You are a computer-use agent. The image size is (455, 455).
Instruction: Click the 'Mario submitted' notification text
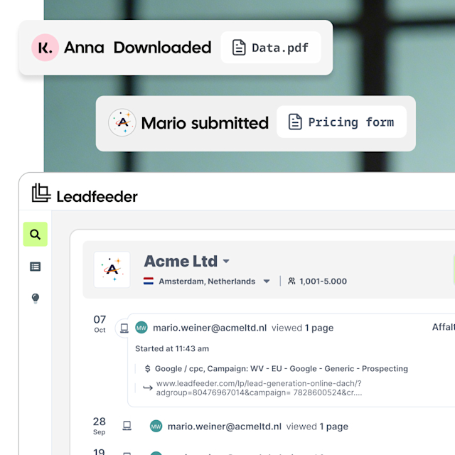(x=205, y=123)
